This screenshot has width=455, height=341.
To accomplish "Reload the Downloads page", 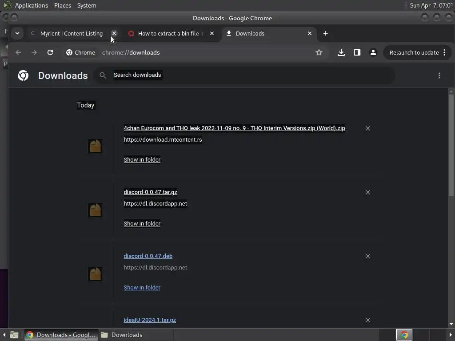I will (x=50, y=52).
